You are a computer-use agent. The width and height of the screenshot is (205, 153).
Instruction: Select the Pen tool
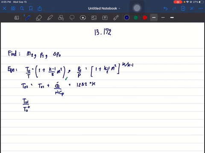point(27,18)
